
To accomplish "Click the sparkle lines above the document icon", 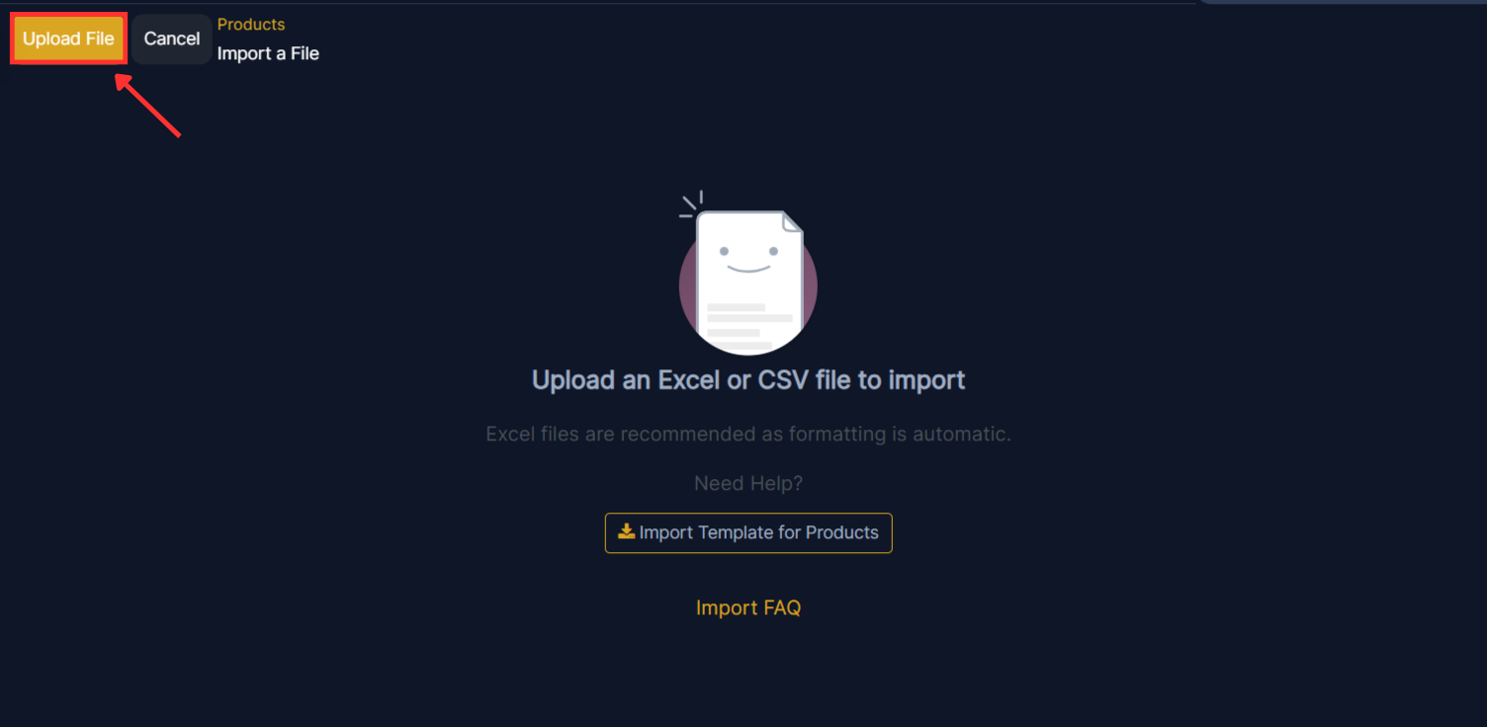I will (x=691, y=203).
